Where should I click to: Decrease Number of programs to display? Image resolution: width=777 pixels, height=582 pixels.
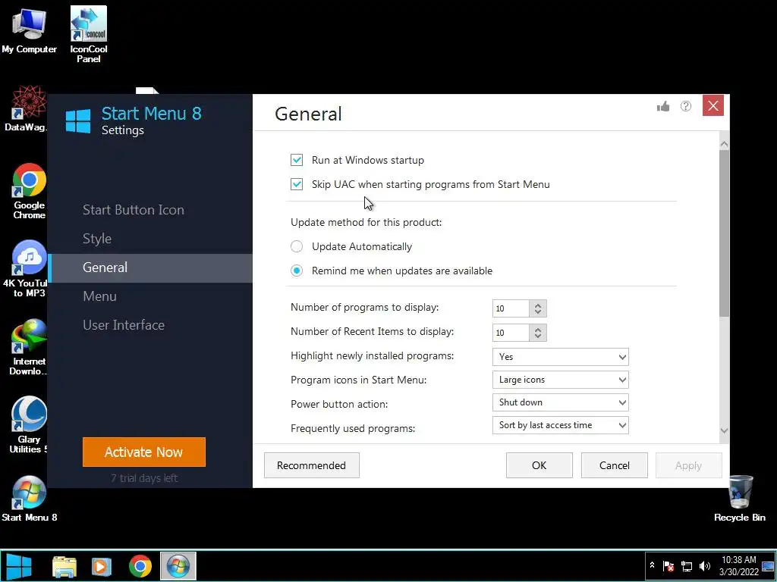[538, 312]
